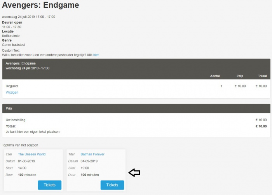The width and height of the screenshot is (272, 195).
Task: Click the date line 'woensdag 24 juli 2019 17:00 - 17:00'
Action: click(29, 17)
